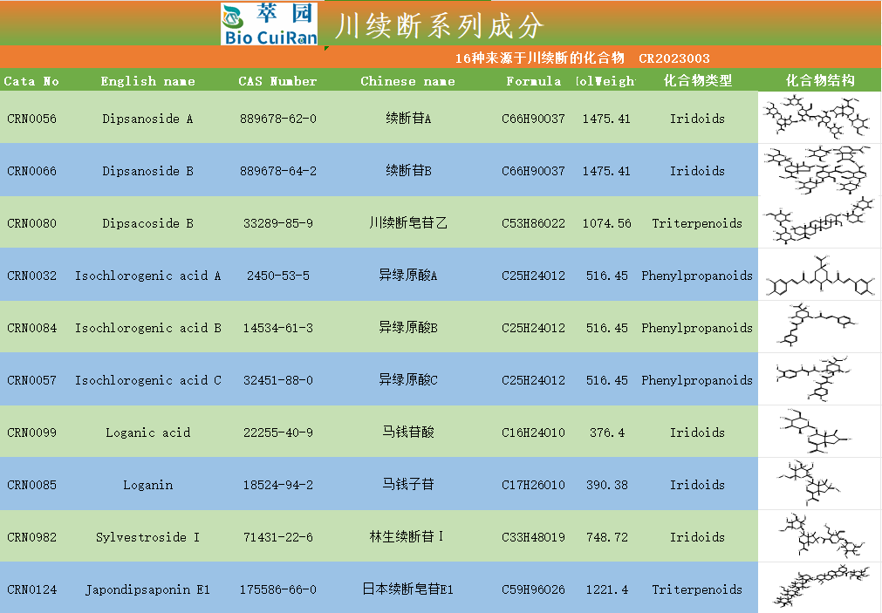Click Chinese name 马钱子苷

coord(408,484)
